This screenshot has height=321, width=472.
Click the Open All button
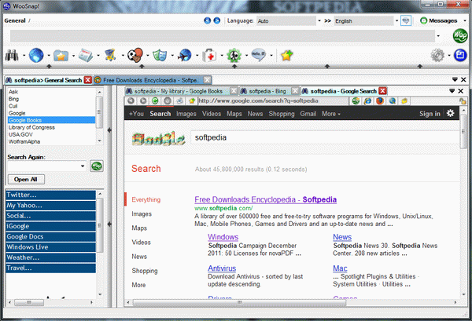pyautogui.click(x=26, y=179)
